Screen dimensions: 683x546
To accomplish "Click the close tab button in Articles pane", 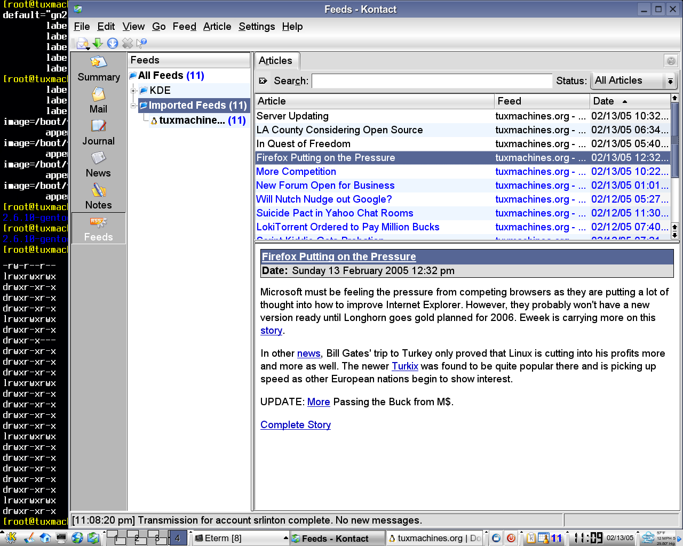I will 671,61.
